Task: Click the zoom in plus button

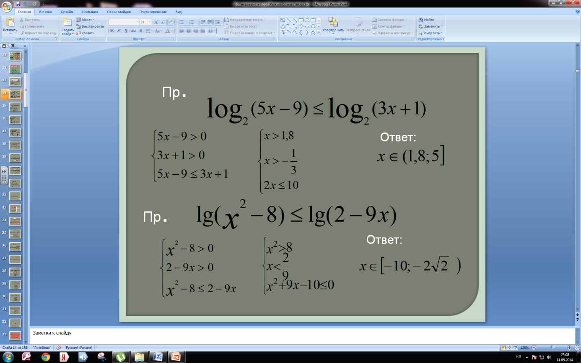Action: pos(569,348)
